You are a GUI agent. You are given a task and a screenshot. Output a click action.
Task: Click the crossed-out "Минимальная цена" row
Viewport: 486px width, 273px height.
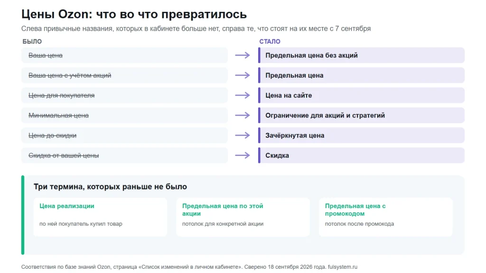[125, 116]
